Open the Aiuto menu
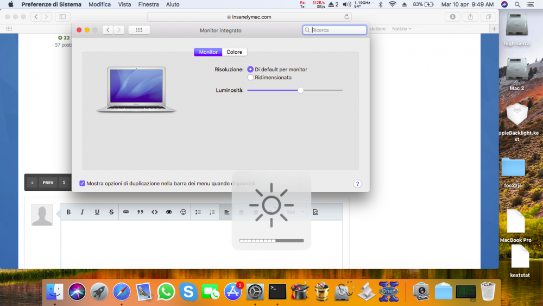 173,4
